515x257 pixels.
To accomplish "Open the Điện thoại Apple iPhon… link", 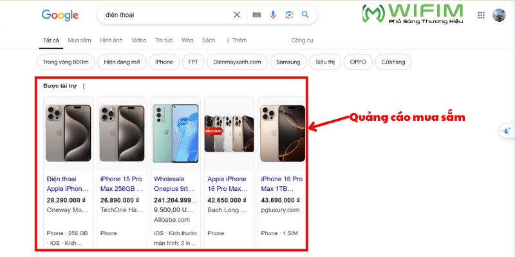I will point(68,184).
